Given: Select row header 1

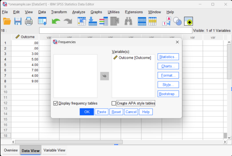Looking at the screenshot, I should point(6,43).
